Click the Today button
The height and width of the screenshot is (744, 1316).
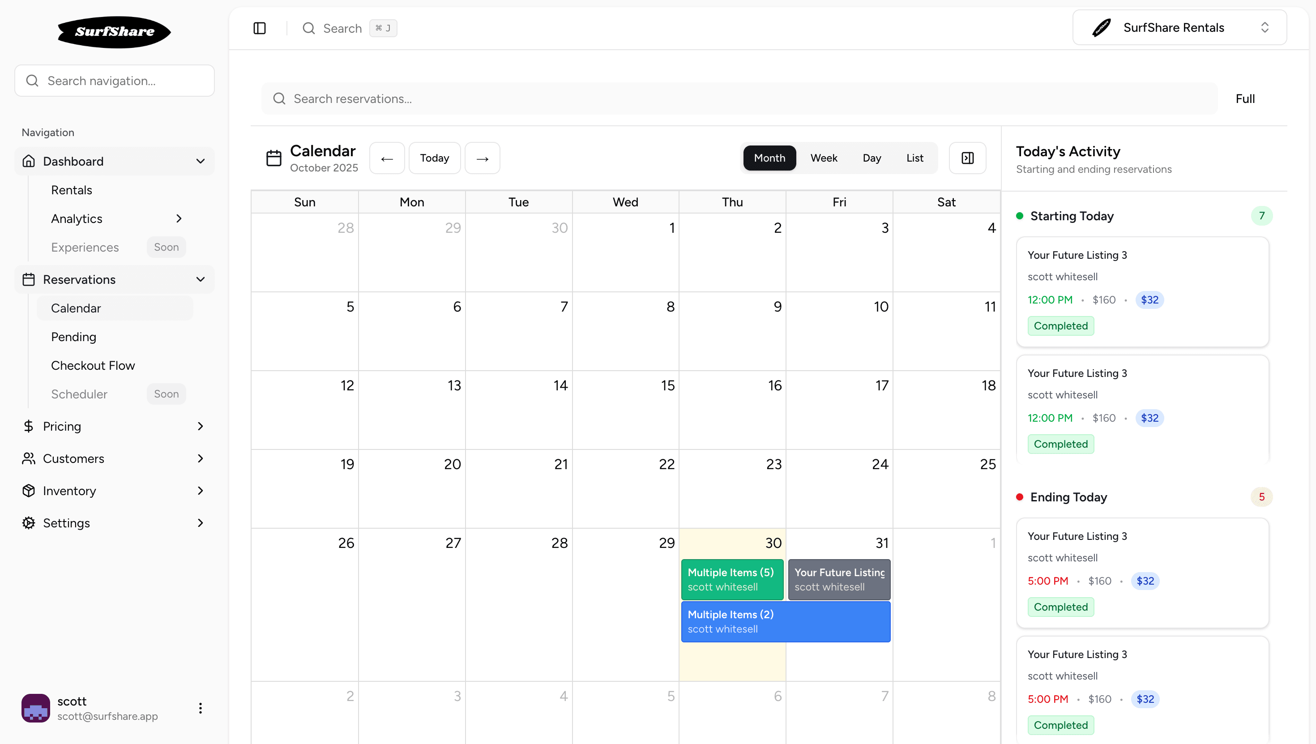pos(434,158)
